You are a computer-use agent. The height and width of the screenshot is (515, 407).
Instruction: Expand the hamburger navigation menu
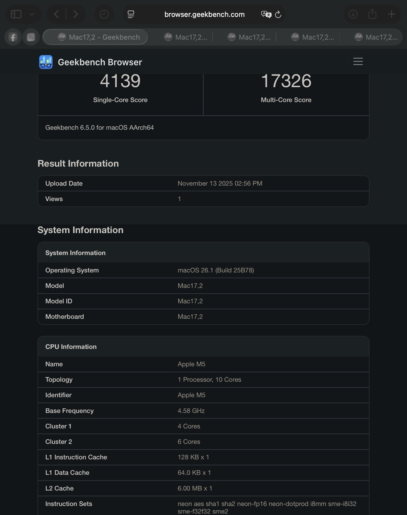pos(358,61)
